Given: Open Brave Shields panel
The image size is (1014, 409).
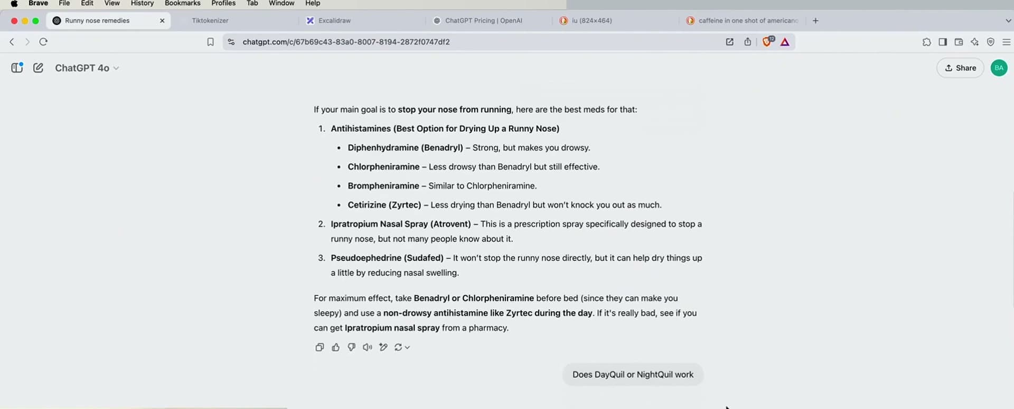Looking at the screenshot, I should [x=768, y=41].
